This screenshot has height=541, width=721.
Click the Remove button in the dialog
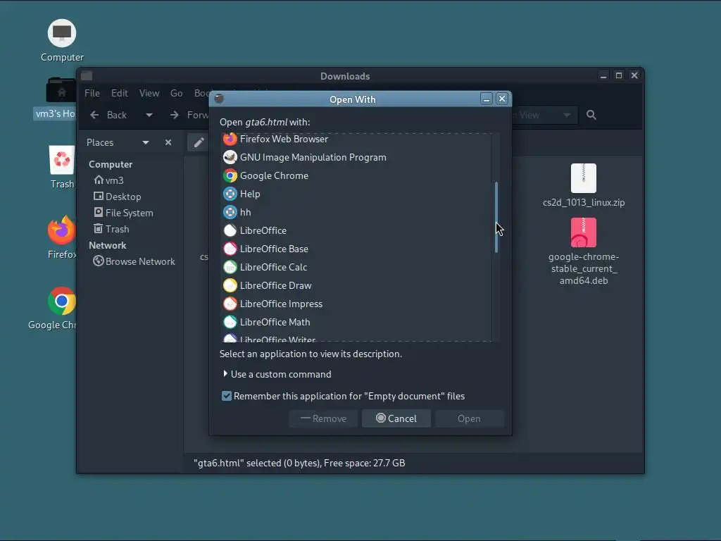(323, 418)
